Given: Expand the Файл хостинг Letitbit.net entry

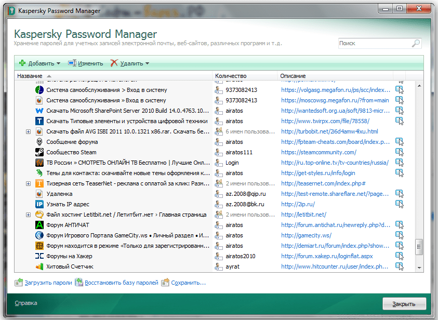Looking at the screenshot, I should (x=28, y=215).
